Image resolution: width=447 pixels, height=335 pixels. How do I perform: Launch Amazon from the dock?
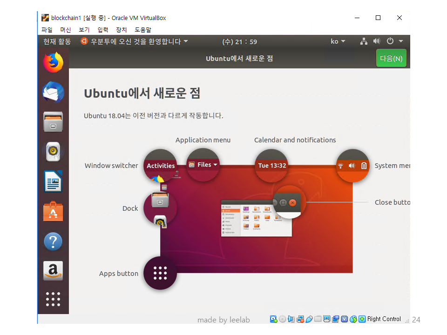pyautogui.click(x=53, y=271)
